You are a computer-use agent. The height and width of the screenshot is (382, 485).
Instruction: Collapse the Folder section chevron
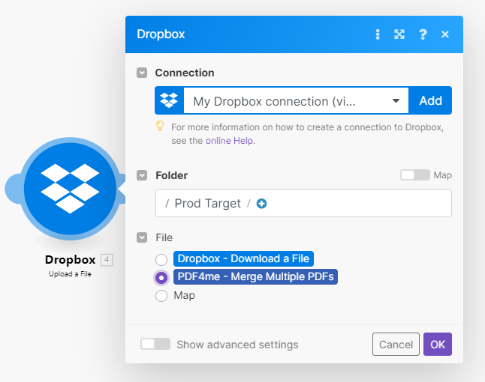click(x=142, y=175)
